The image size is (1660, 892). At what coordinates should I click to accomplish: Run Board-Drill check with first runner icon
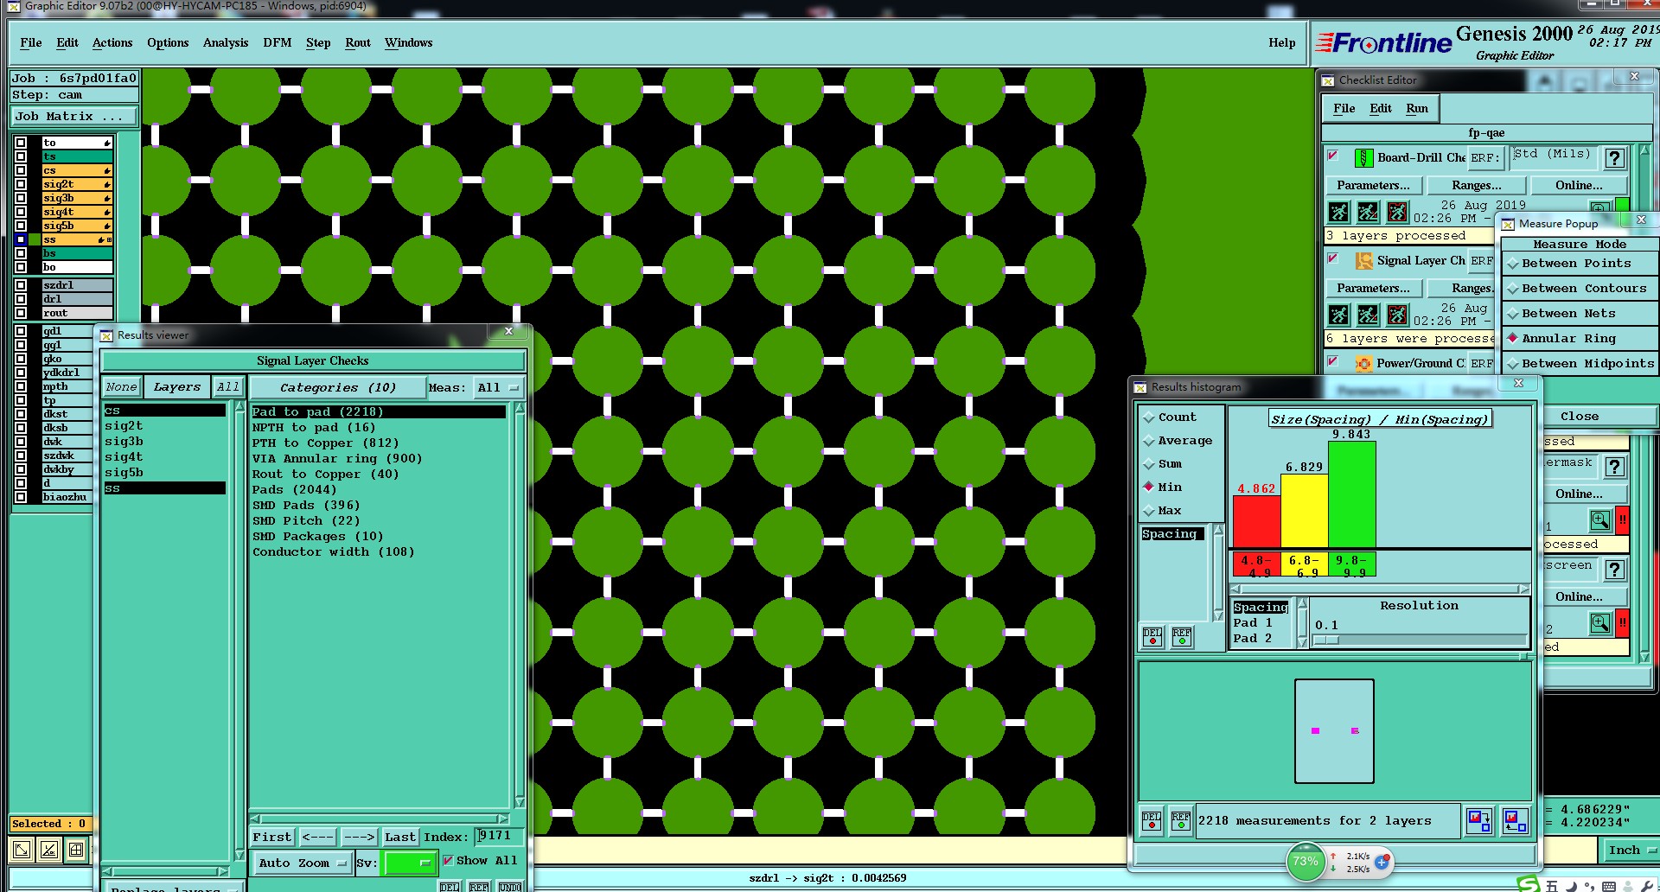[x=1338, y=212]
